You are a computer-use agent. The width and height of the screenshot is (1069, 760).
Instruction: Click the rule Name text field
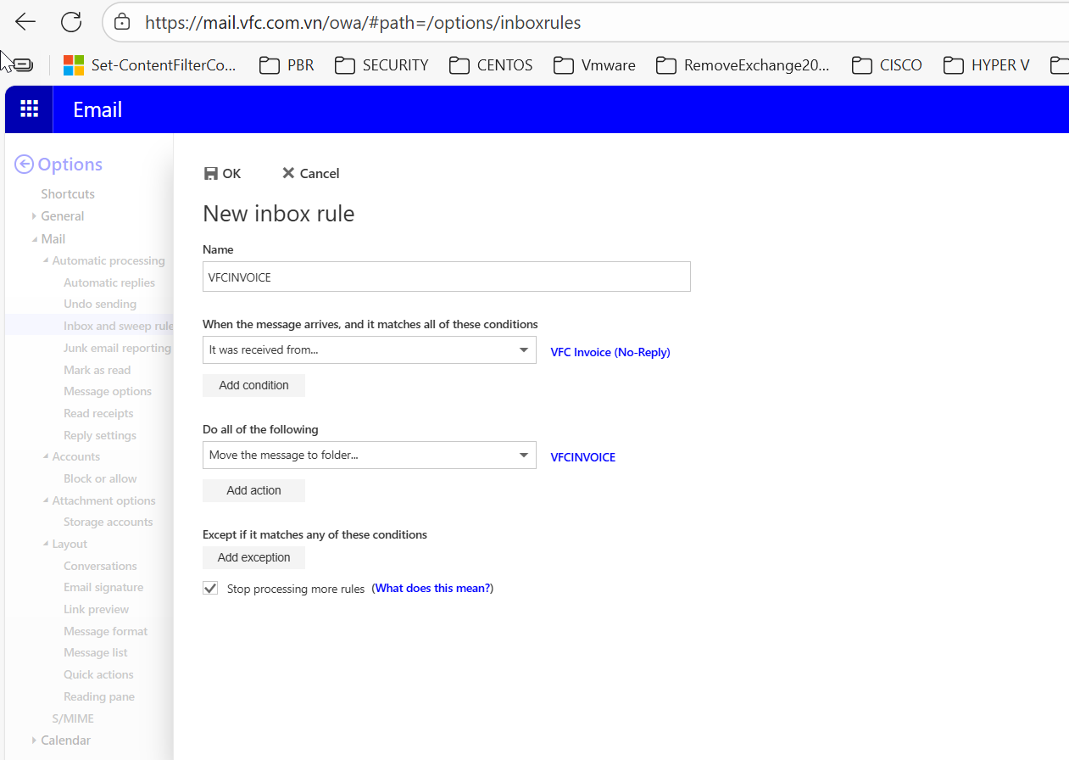pos(446,277)
